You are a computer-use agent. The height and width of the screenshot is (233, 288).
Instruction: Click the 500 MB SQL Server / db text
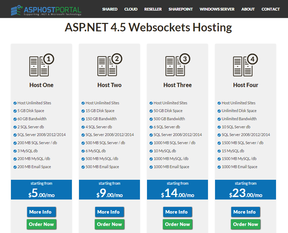click(105, 143)
